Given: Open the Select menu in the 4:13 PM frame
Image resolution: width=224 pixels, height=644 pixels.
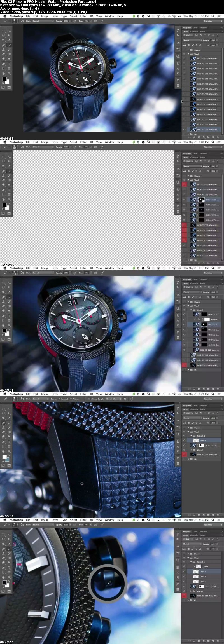Looking at the screenshot, I should point(73,268).
